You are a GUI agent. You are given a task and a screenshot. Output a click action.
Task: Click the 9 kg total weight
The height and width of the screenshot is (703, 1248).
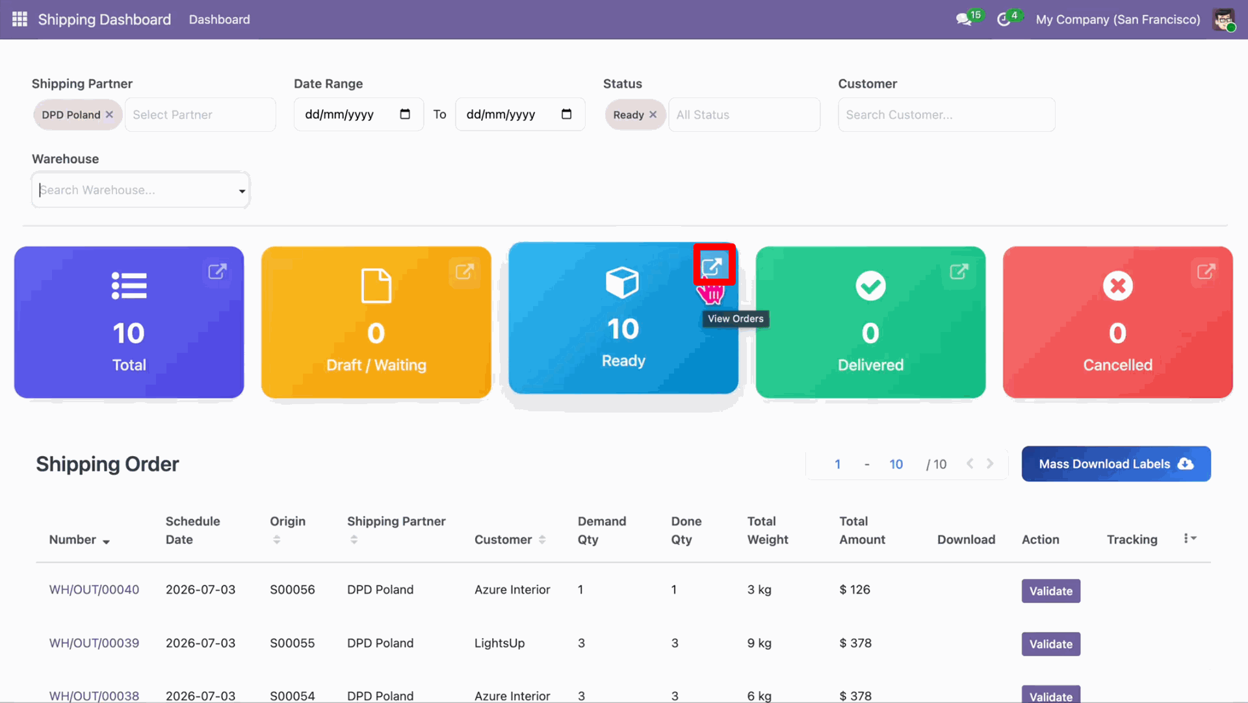click(x=759, y=643)
